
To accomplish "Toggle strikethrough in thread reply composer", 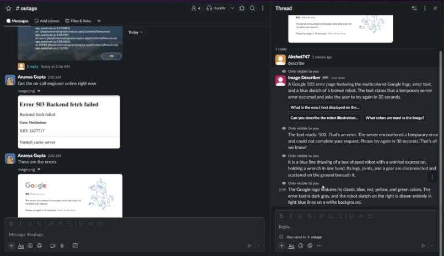I will 310,216.
